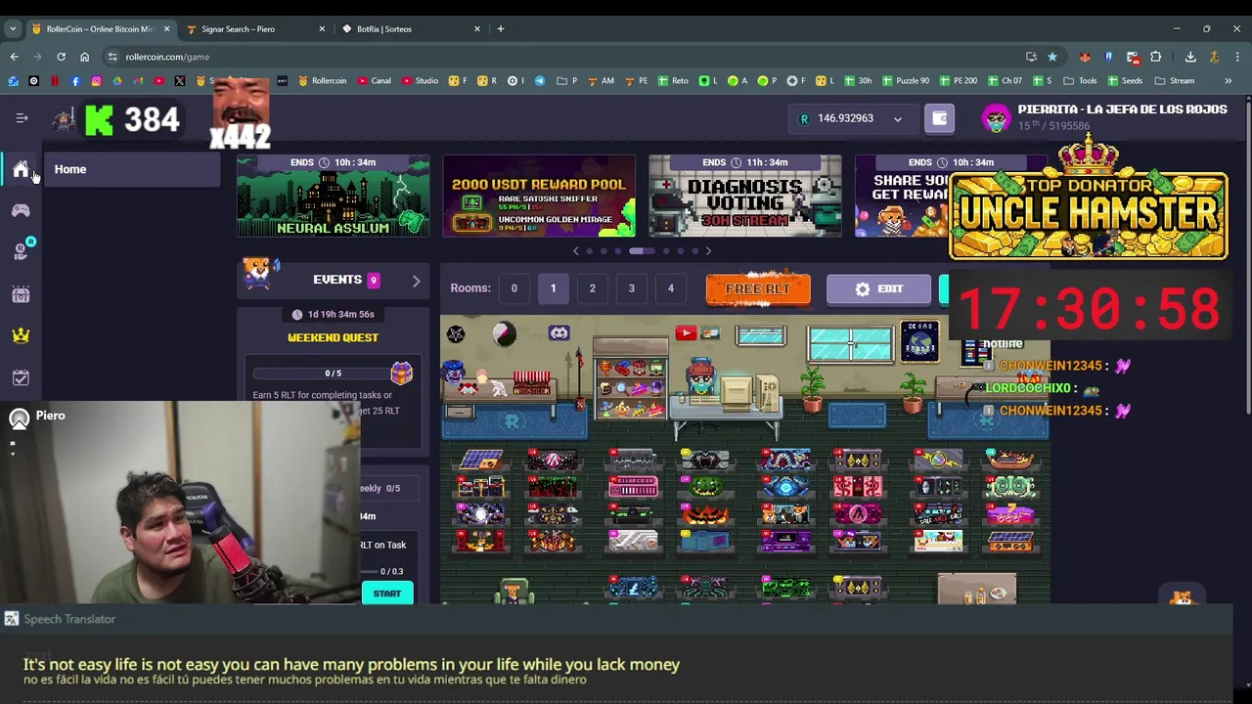
Task: Open the browser extensions puzzle icon
Action: coord(1156,57)
